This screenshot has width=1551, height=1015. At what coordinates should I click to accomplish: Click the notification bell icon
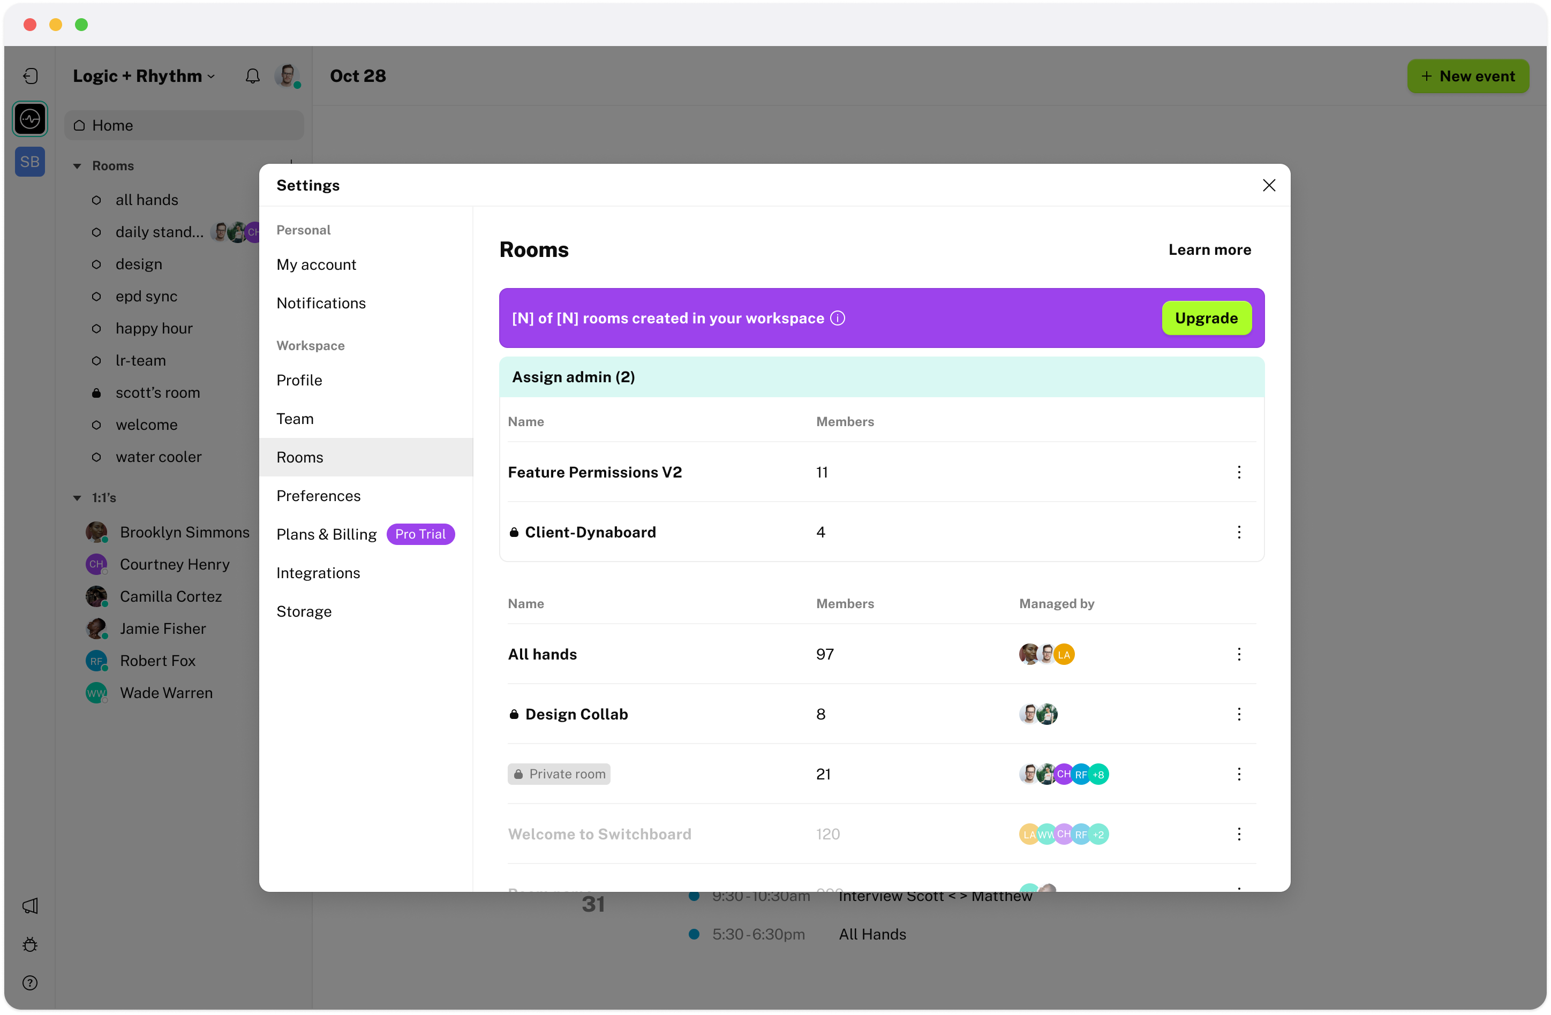tap(252, 76)
